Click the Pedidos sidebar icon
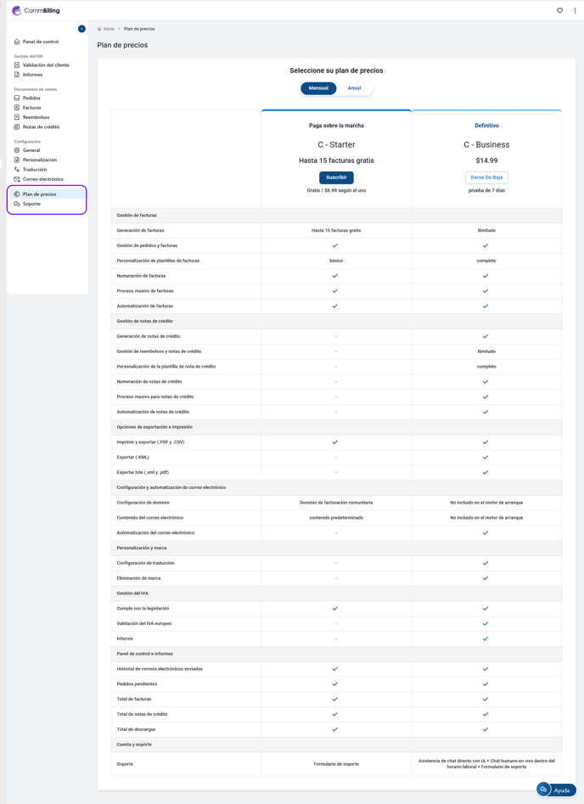The width and height of the screenshot is (584, 804). click(17, 98)
